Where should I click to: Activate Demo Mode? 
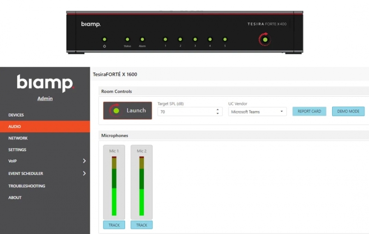[348, 111]
